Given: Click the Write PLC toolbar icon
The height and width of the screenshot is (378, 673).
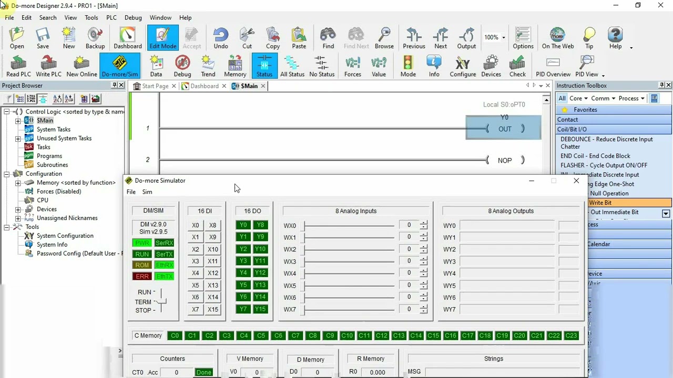Looking at the screenshot, I should click(x=48, y=66).
